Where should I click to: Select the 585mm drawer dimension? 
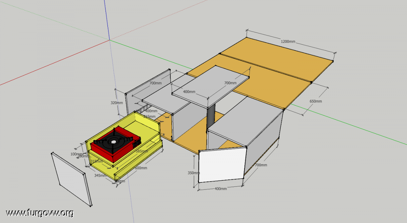[x=141, y=151]
